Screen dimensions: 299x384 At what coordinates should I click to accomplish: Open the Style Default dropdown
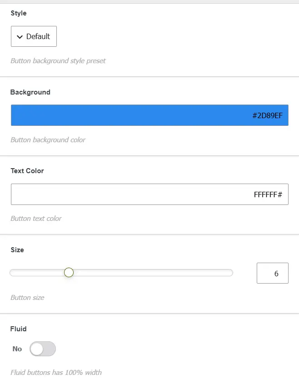coord(34,36)
